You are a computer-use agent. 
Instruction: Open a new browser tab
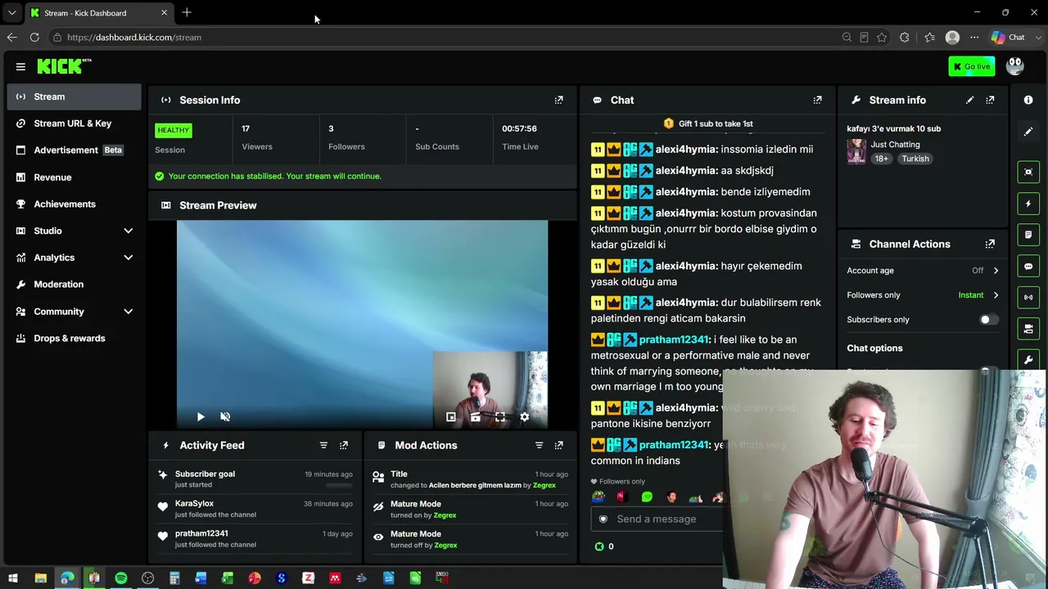(x=187, y=12)
